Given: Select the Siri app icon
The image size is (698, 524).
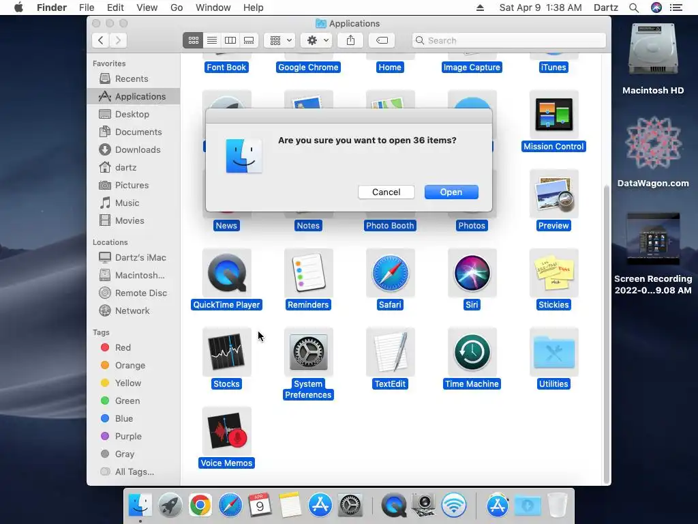Looking at the screenshot, I should [x=472, y=273].
